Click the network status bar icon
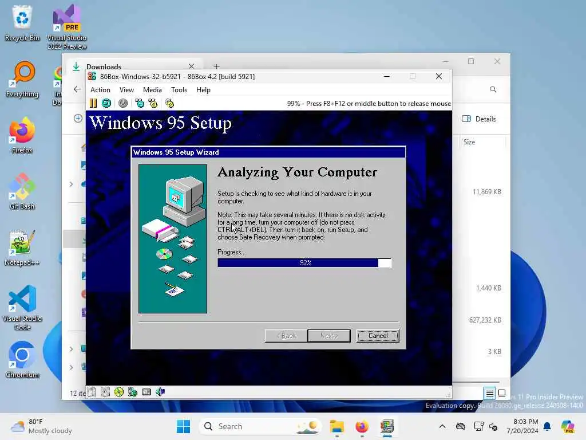 (x=133, y=392)
